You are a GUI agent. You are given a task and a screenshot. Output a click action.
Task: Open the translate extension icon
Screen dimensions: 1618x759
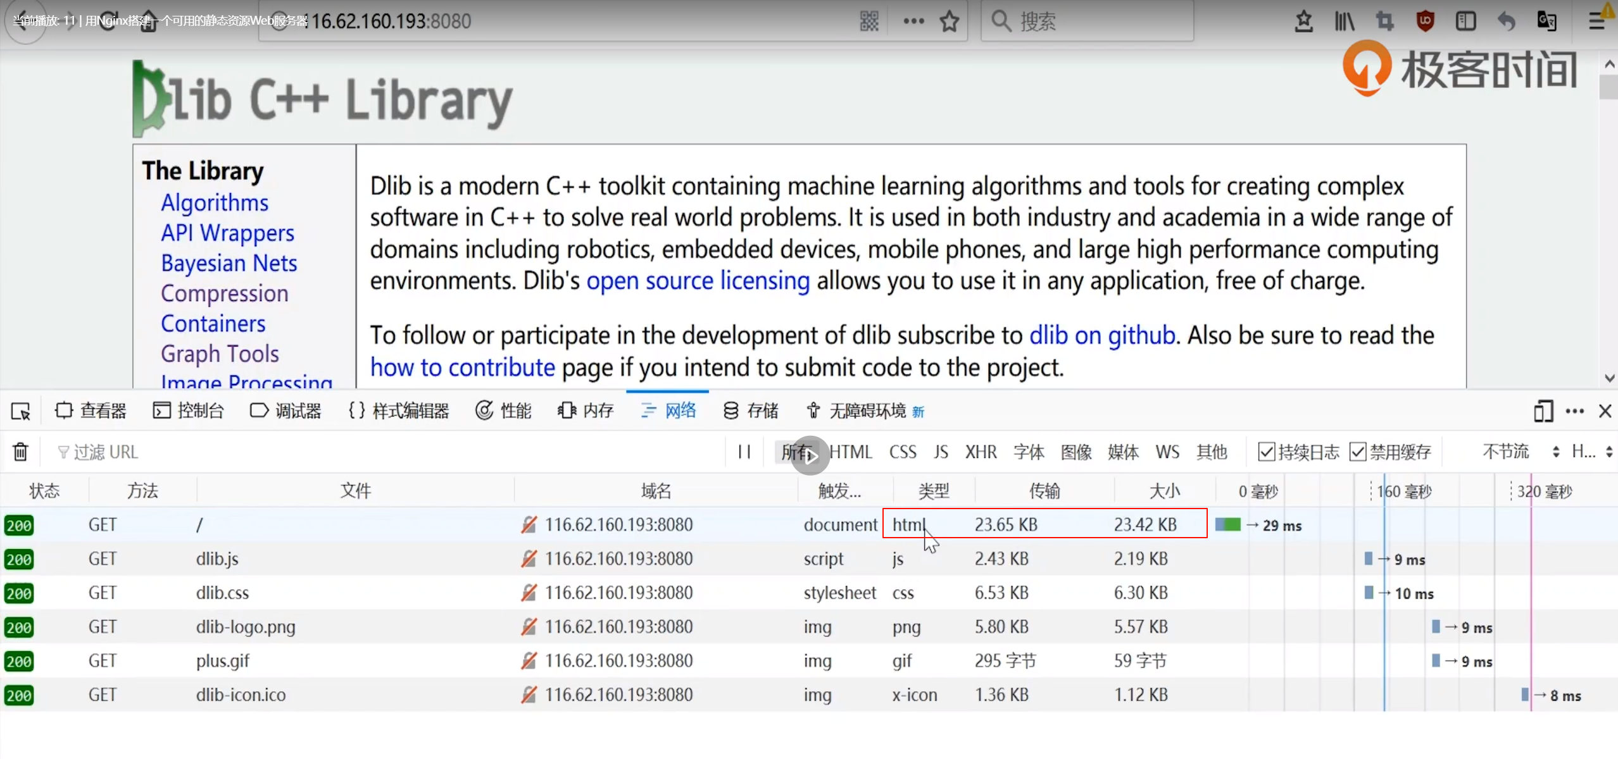pos(1546,22)
